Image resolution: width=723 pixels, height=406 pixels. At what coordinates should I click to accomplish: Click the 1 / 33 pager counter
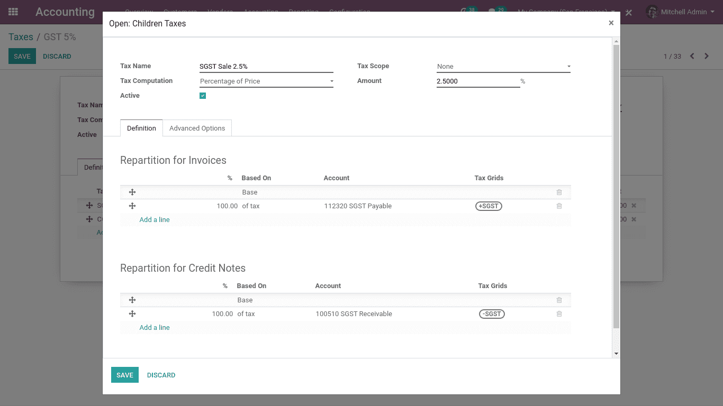[673, 57]
